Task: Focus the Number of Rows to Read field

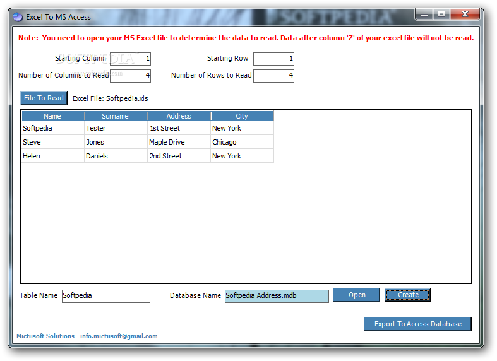Action: (273, 76)
